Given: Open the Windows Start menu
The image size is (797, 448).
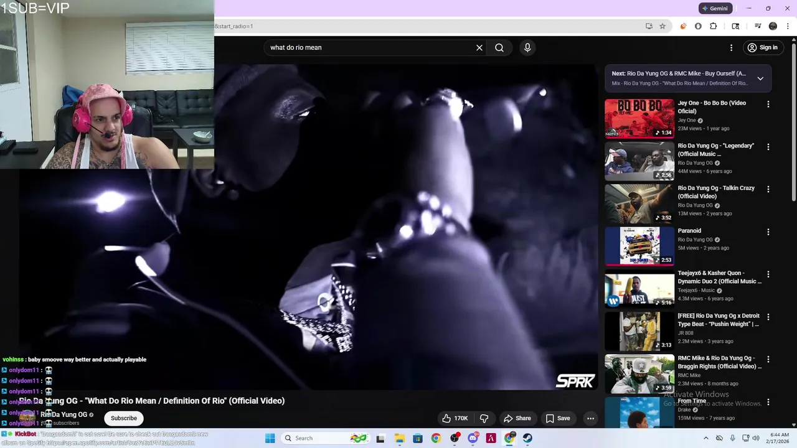Looking at the screenshot, I should (x=270, y=438).
